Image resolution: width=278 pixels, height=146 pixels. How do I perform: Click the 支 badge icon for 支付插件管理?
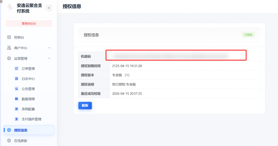click(17, 119)
